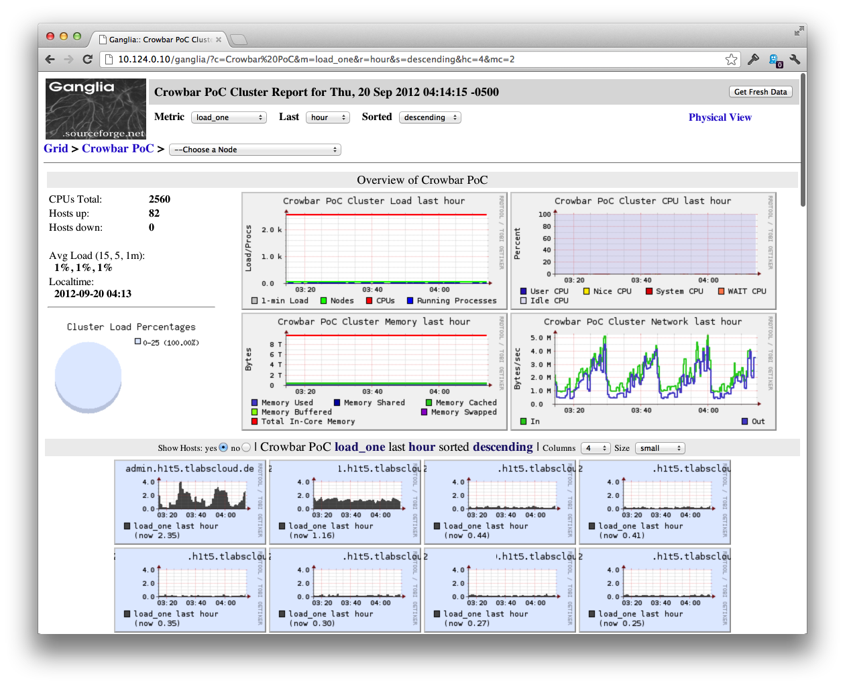This screenshot has height=687, width=845.
Task: Open host graph showing now 0.25
Action: pos(655,590)
